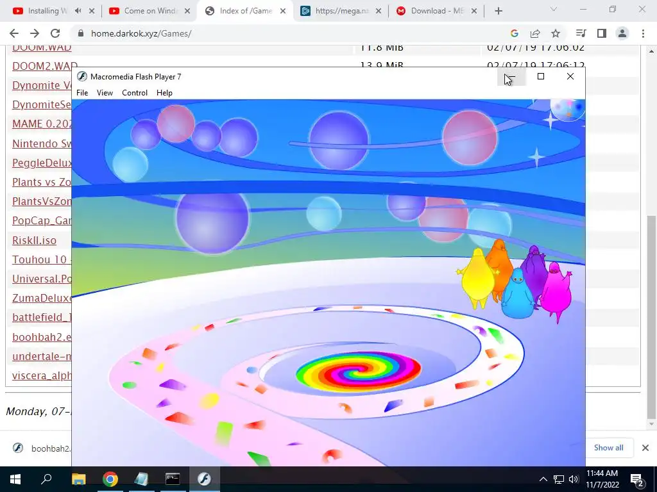The width and height of the screenshot is (657, 492).
Task: Close the downloads bar
Action: coord(645,448)
